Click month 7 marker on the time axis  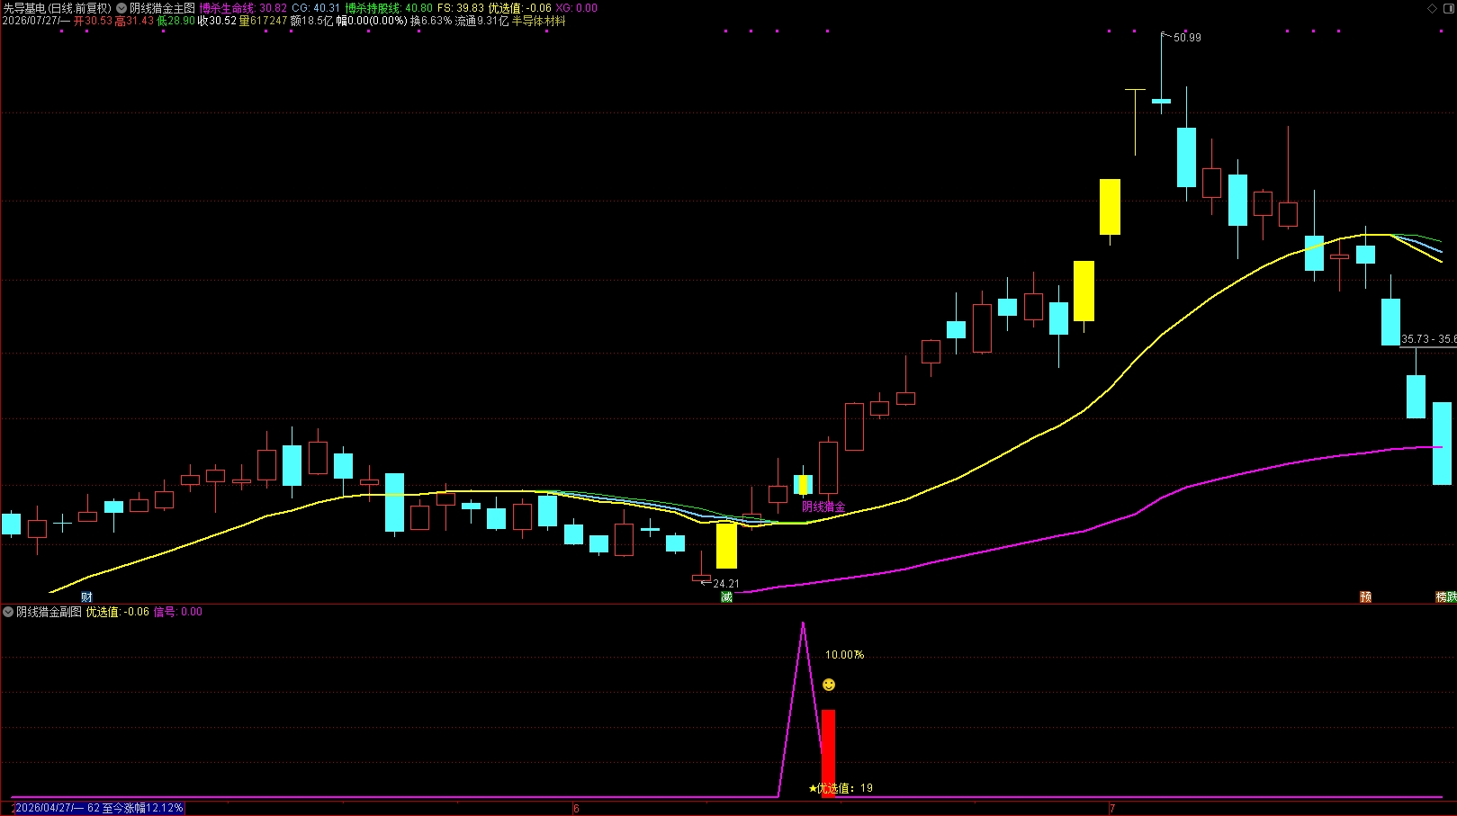(x=1112, y=809)
